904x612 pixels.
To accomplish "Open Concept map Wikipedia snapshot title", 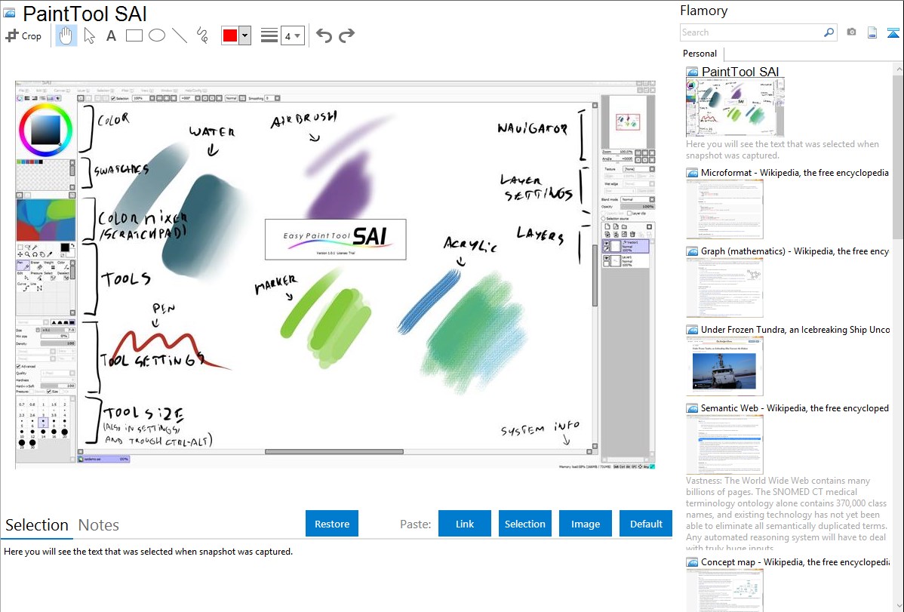I will (795, 561).
